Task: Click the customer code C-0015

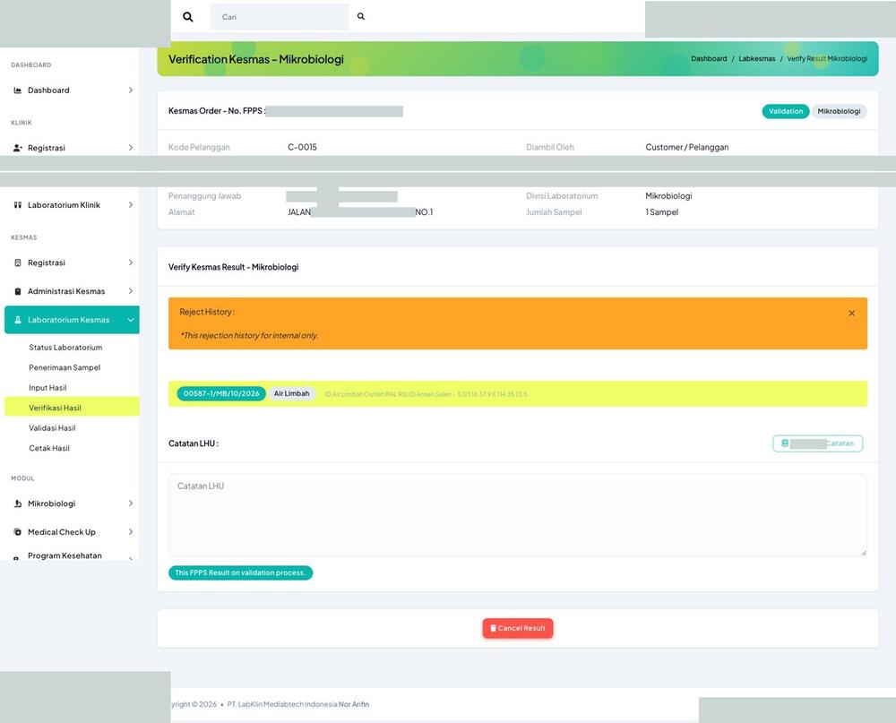Action: tap(302, 148)
